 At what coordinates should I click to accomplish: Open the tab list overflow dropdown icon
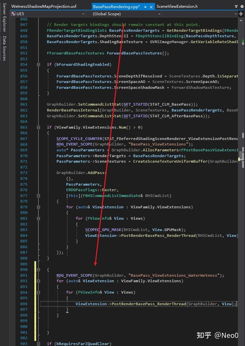pos(236,7)
